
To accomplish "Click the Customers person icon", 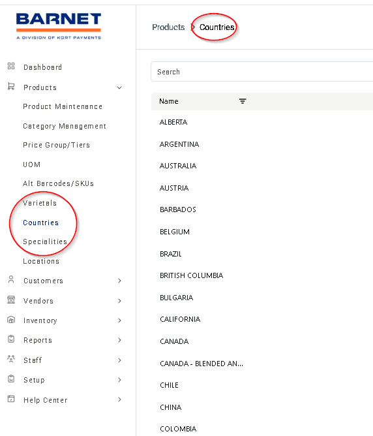I will click(11, 279).
